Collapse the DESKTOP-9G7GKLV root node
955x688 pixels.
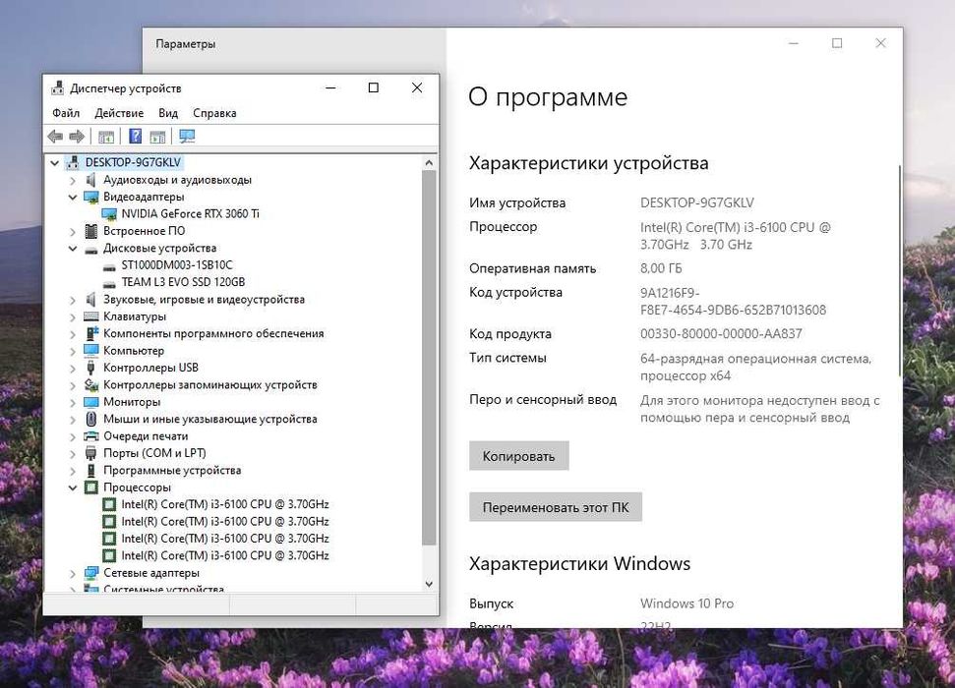pyautogui.click(x=55, y=162)
